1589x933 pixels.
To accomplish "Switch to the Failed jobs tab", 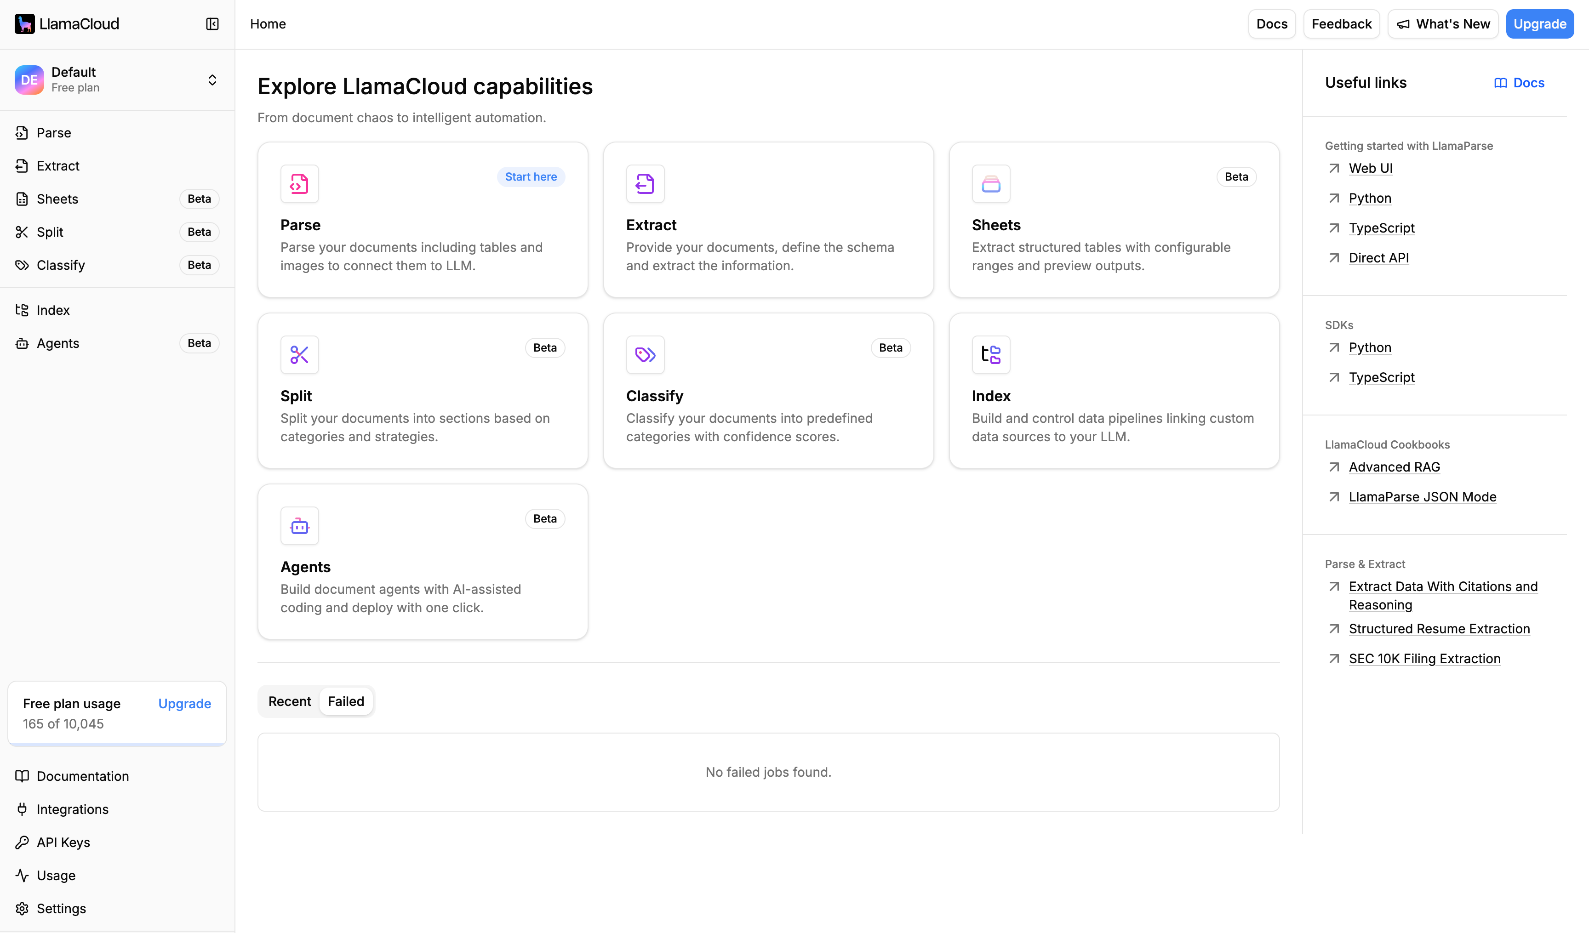I will click(x=346, y=701).
